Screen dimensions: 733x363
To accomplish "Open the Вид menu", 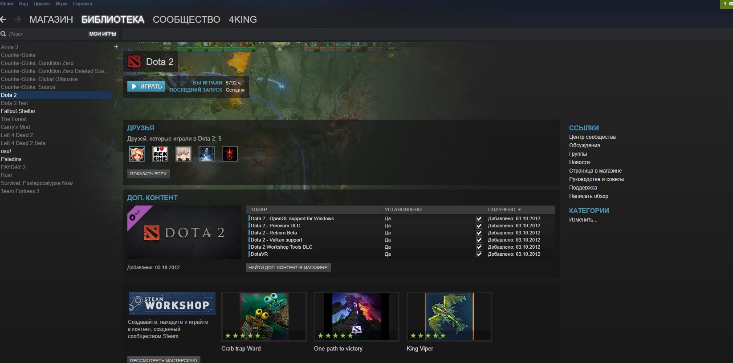I will tap(24, 4).
